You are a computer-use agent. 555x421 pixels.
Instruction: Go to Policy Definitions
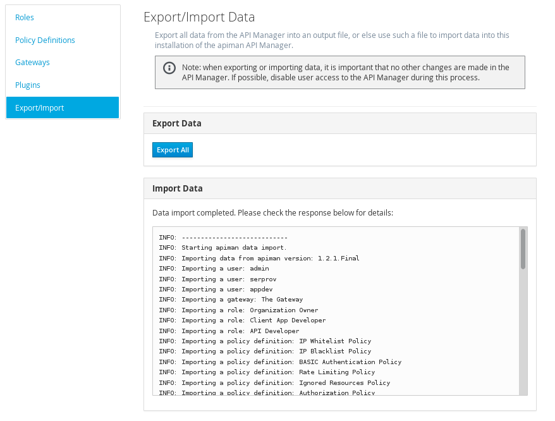point(45,40)
